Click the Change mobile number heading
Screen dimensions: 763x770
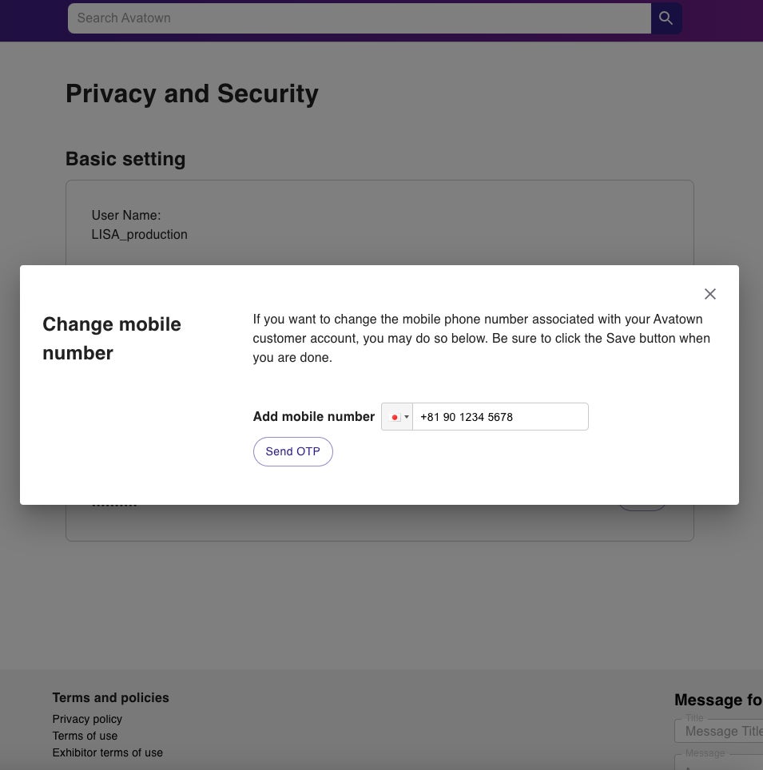coord(112,339)
